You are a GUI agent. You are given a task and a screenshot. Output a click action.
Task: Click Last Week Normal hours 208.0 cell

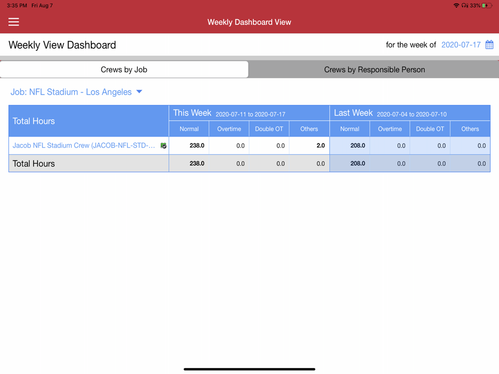[350, 145]
